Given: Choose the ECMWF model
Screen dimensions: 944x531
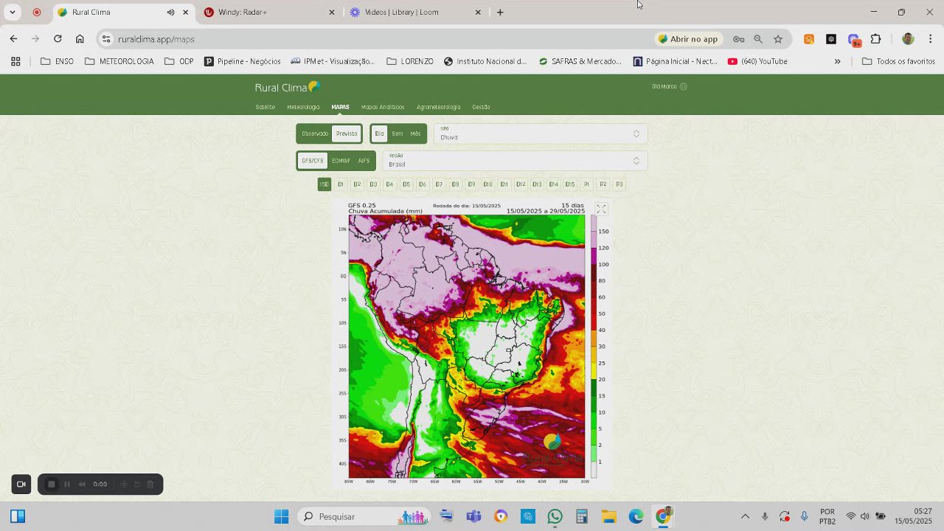Looking at the screenshot, I should pyautogui.click(x=341, y=161).
